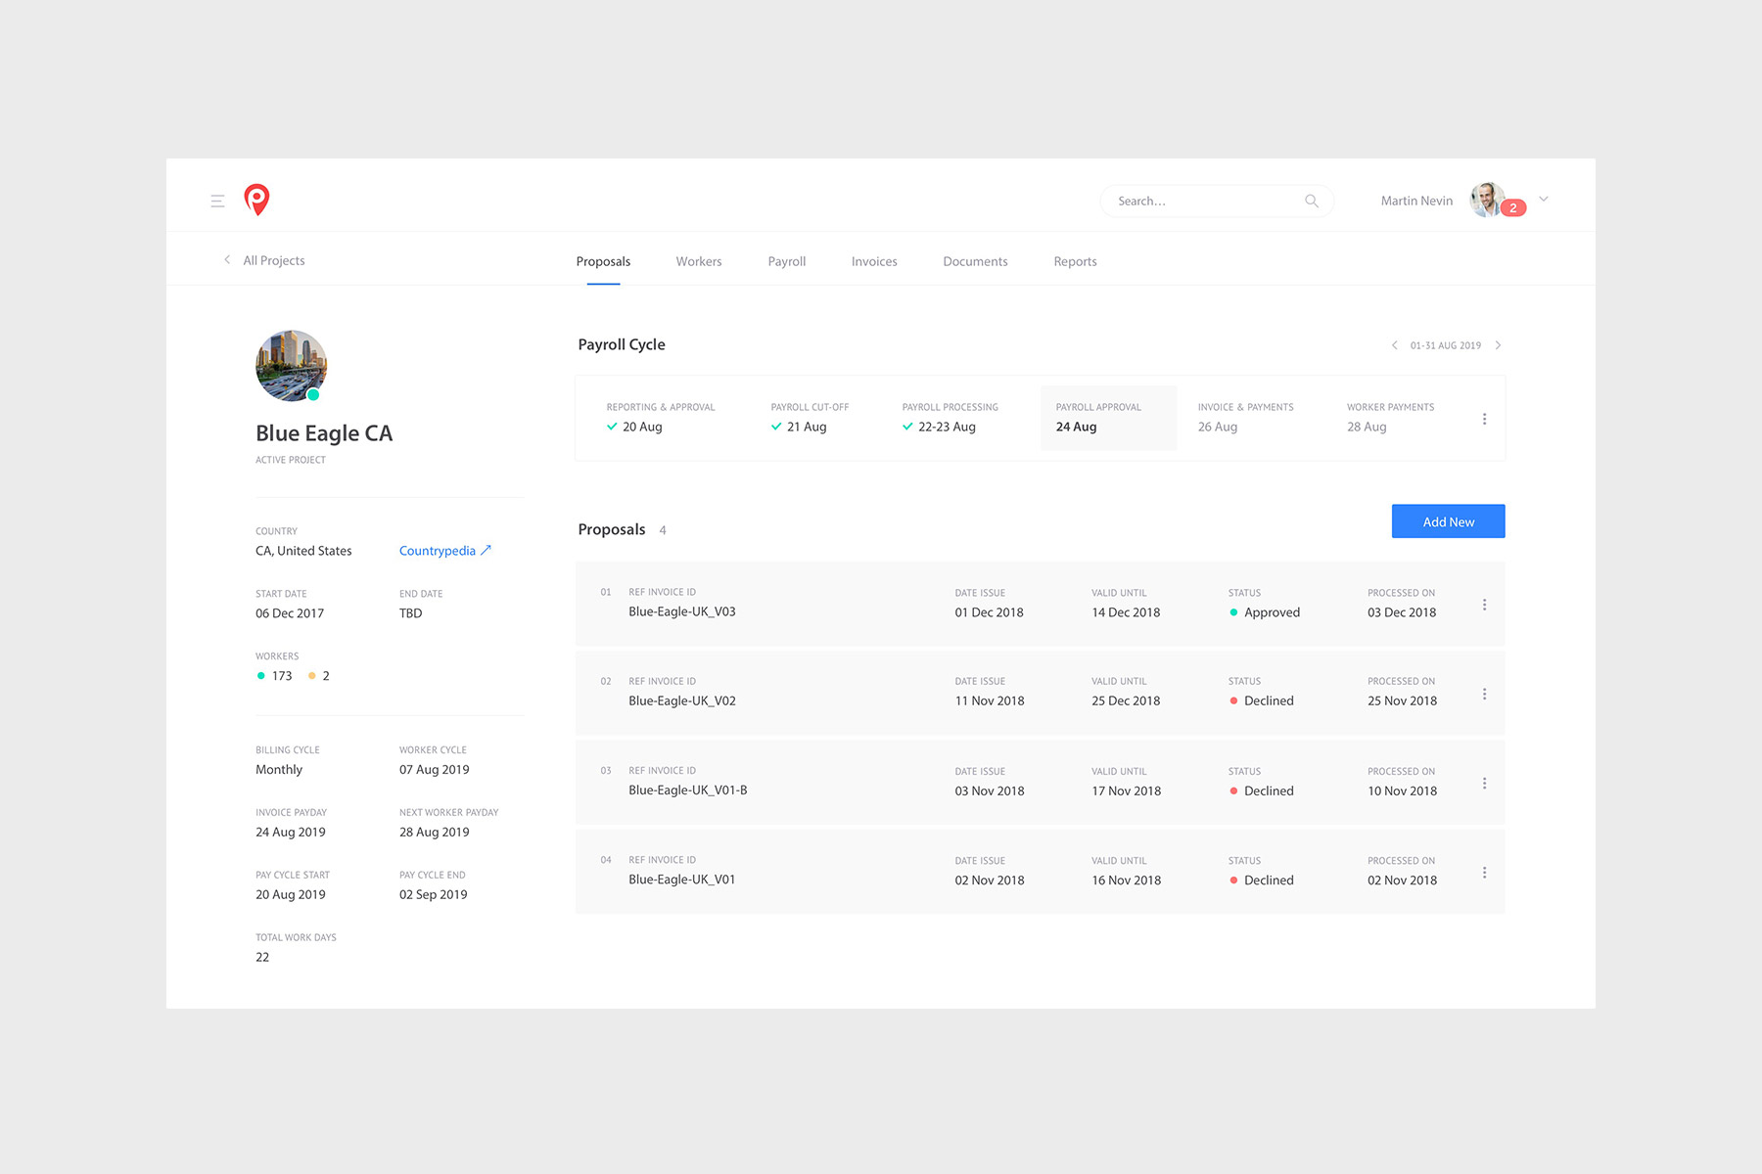Select Payroll Processing 22-23 Aug step
The image size is (1762, 1174).
click(x=950, y=418)
